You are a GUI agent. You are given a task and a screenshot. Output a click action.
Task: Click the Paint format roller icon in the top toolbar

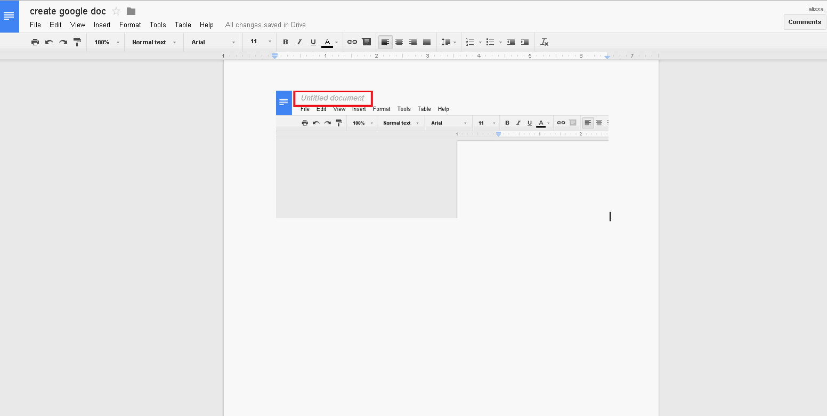[77, 42]
